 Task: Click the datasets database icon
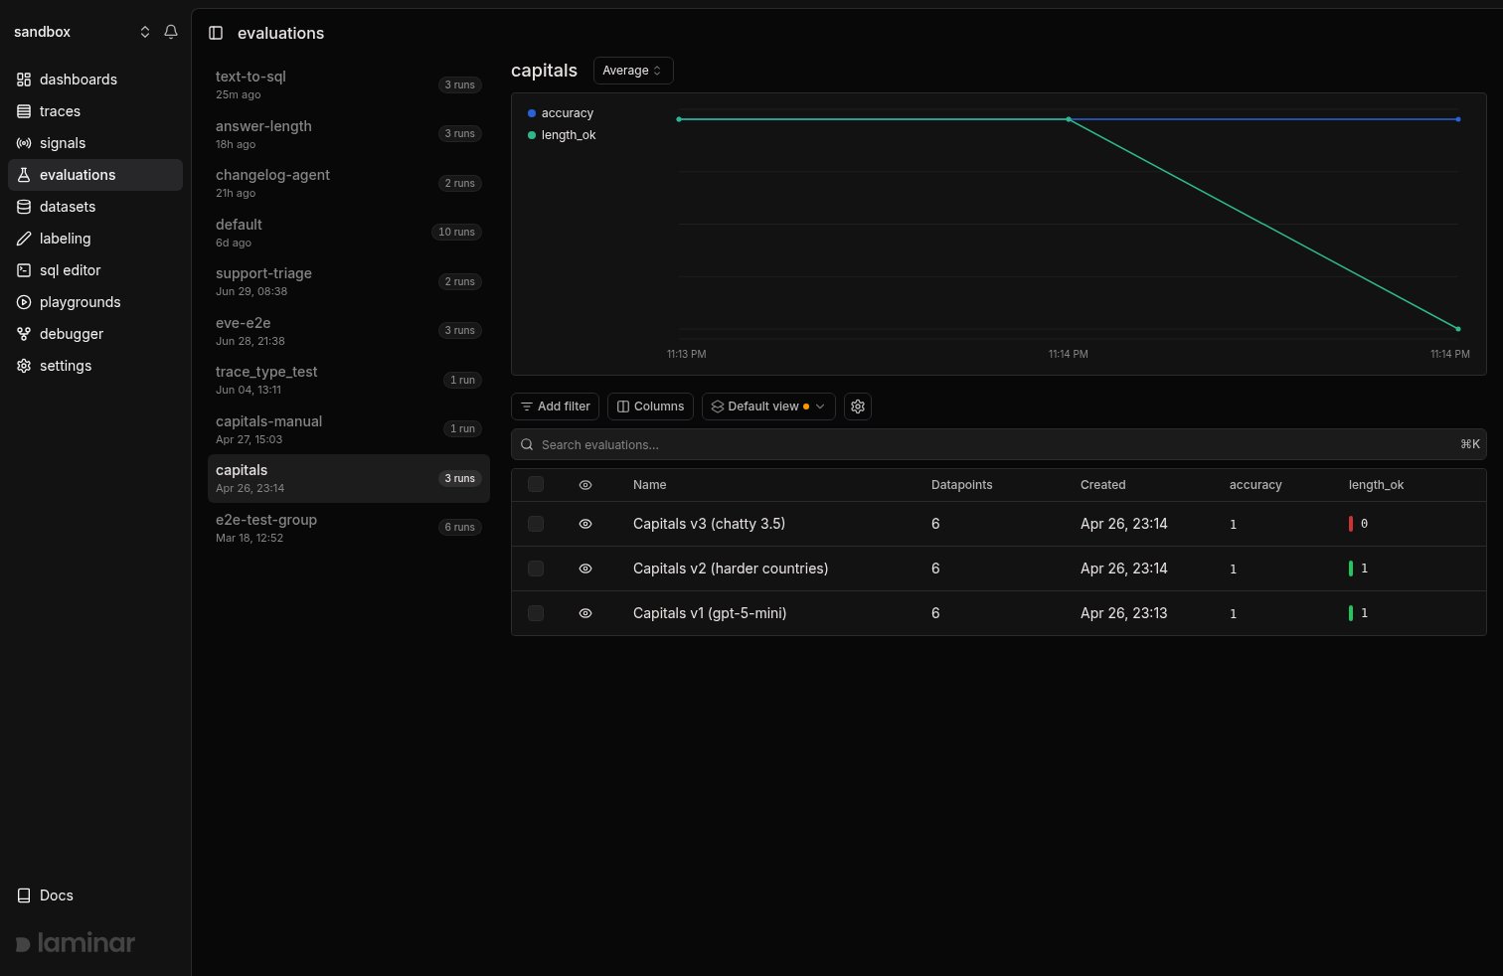(24, 207)
